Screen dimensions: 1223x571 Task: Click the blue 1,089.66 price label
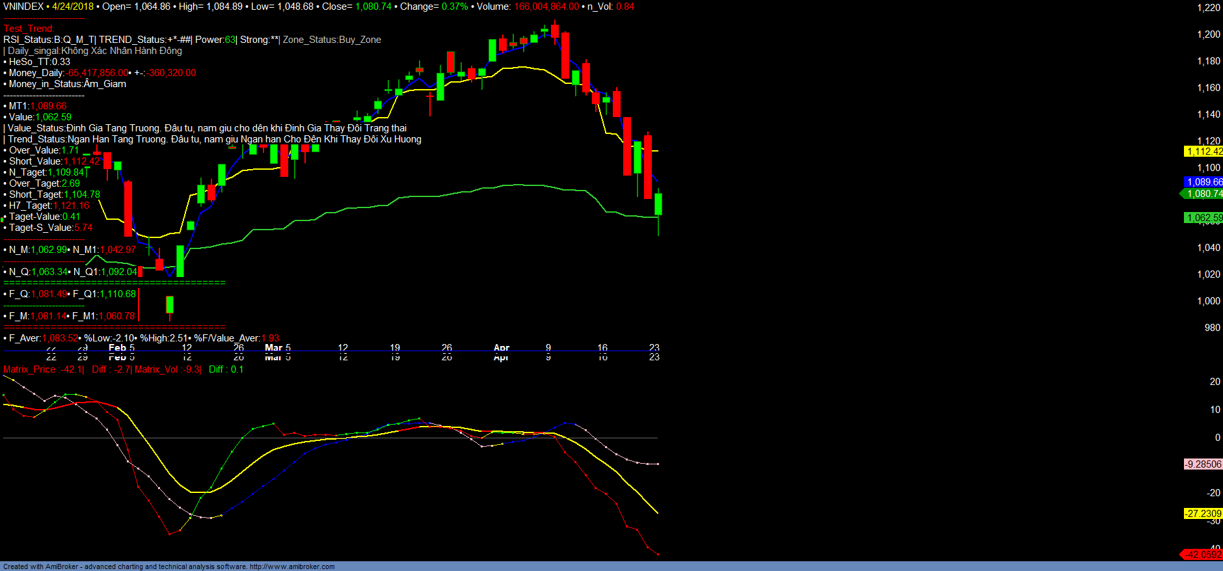tap(1203, 182)
